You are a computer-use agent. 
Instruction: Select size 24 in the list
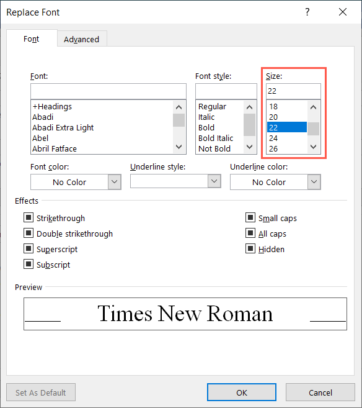coord(287,138)
